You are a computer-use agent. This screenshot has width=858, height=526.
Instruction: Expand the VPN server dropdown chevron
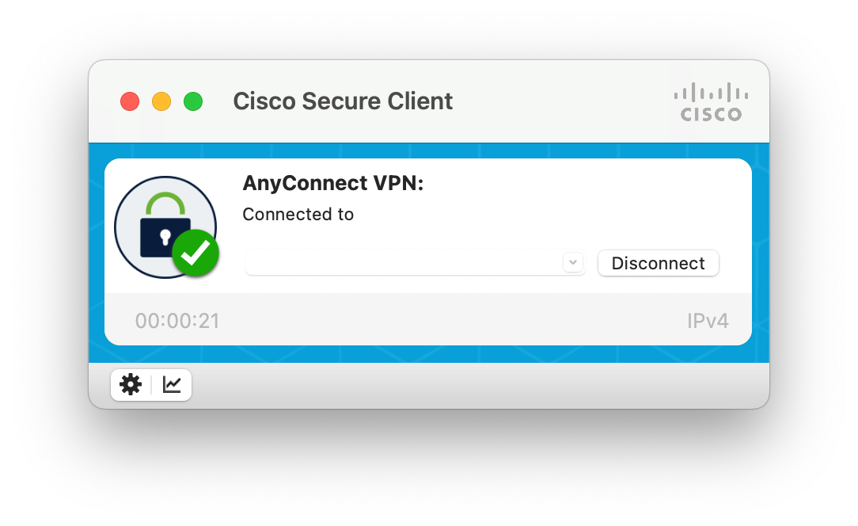point(573,262)
